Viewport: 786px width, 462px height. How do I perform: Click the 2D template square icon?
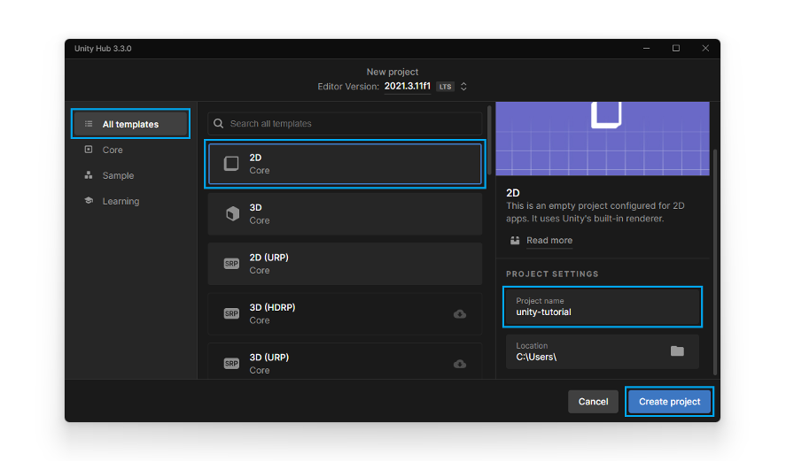point(231,164)
